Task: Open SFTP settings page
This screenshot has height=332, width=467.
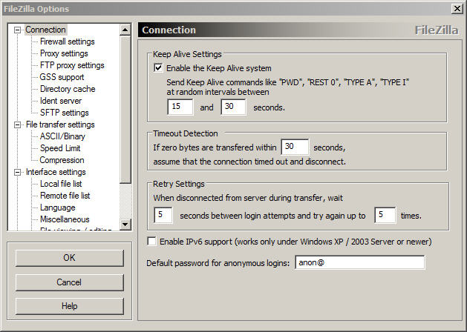Action: (x=65, y=113)
